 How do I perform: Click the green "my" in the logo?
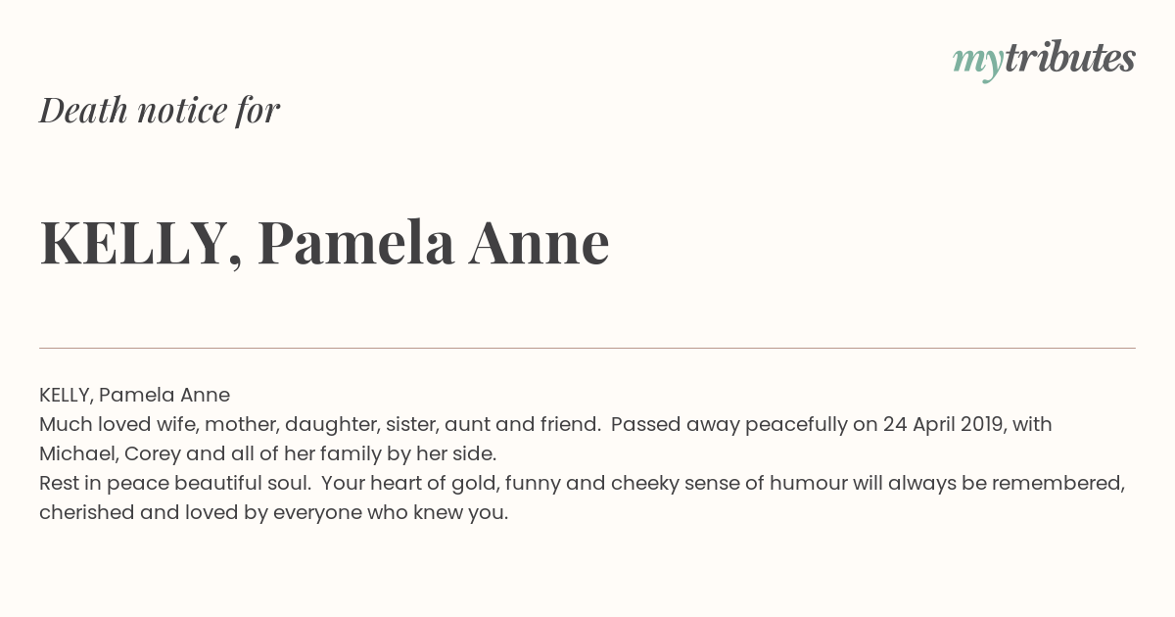point(978,63)
